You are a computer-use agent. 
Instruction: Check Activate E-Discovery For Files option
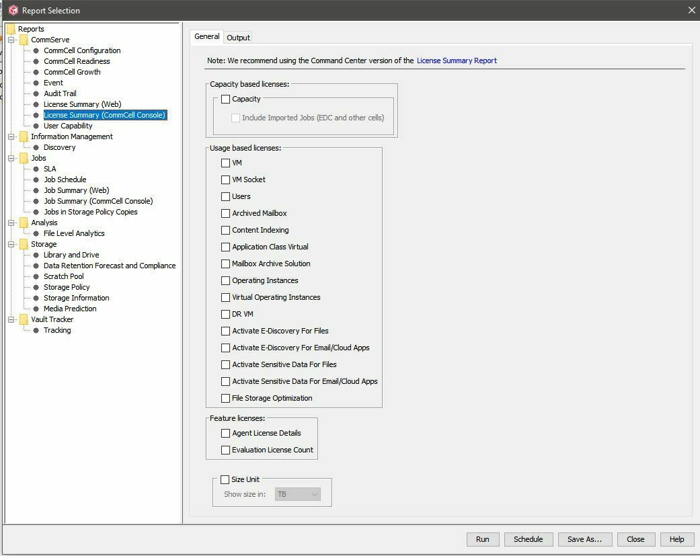click(225, 331)
